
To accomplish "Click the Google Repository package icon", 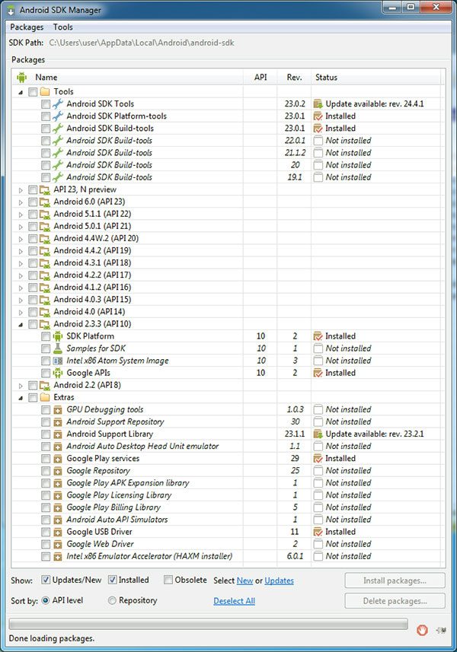I will pyautogui.click(x=58, y=471).
